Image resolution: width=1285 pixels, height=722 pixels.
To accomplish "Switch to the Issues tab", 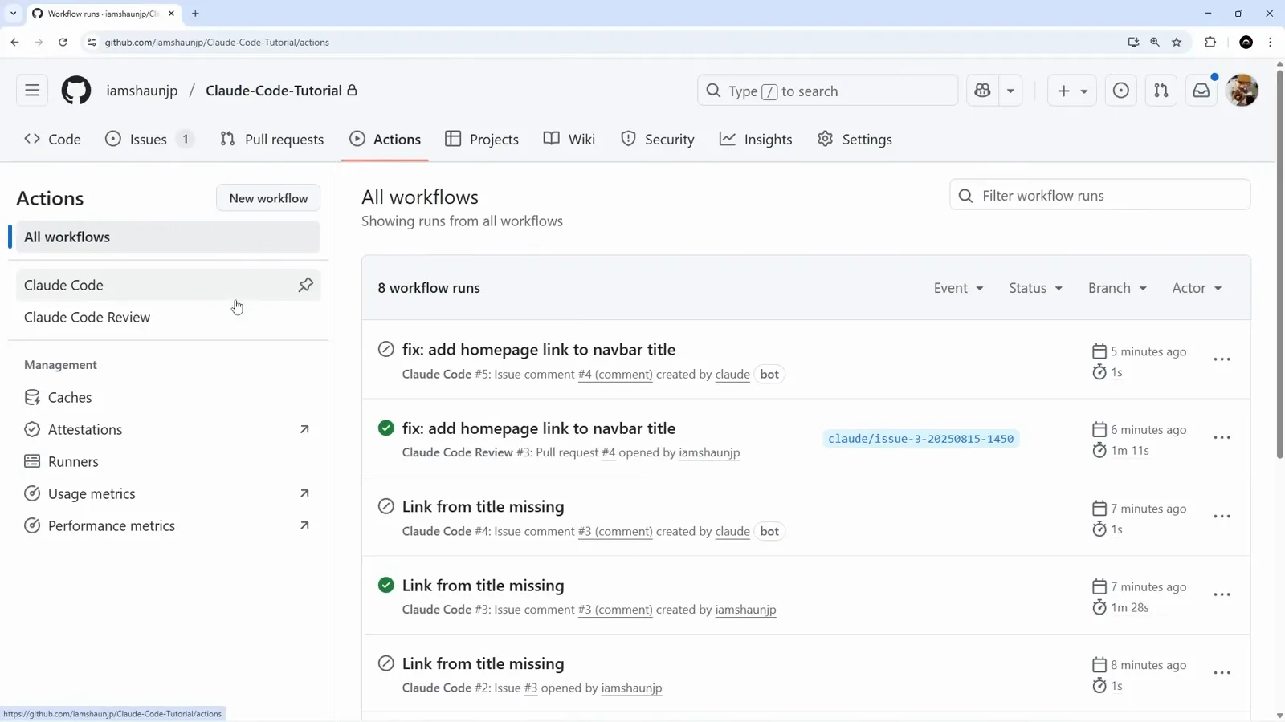I will [149, 139].
